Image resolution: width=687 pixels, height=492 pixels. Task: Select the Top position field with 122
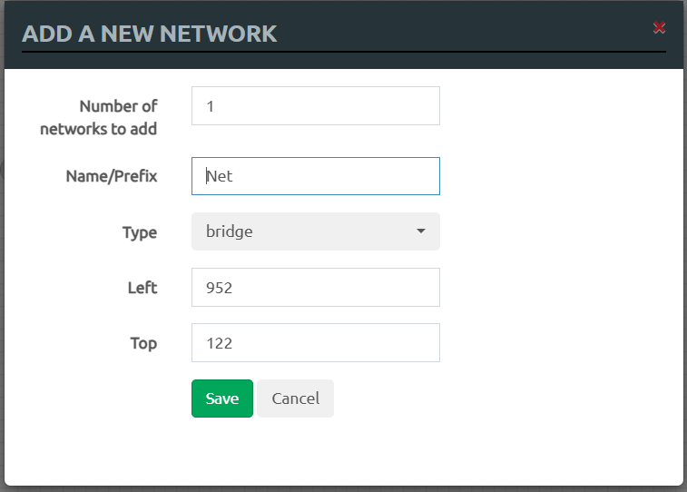[x=316, y=342]
